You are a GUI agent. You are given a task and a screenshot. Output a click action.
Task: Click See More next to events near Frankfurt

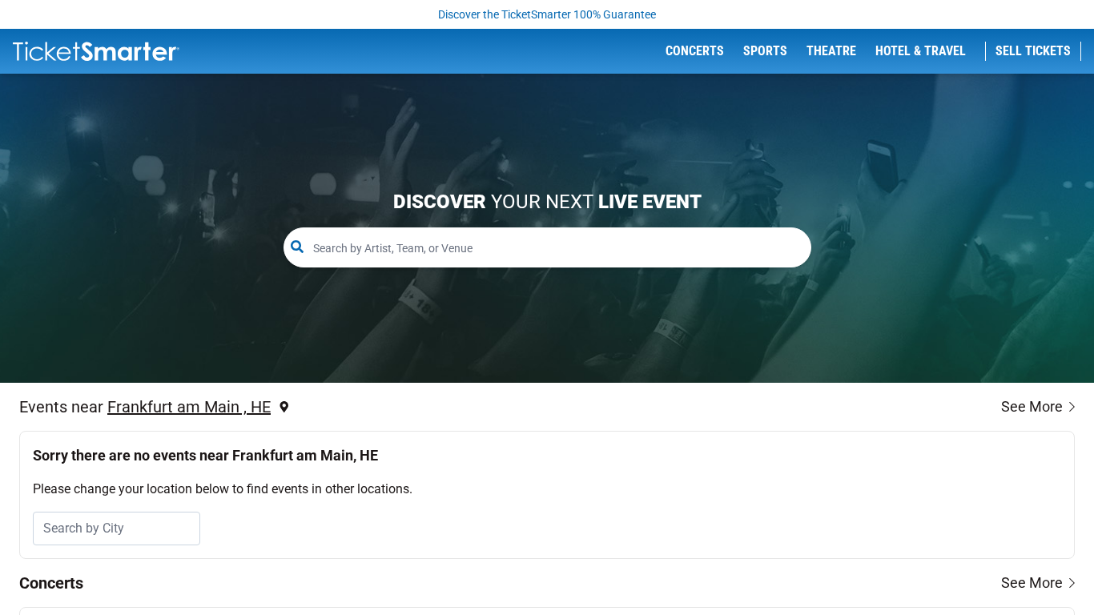(1032, 407)
